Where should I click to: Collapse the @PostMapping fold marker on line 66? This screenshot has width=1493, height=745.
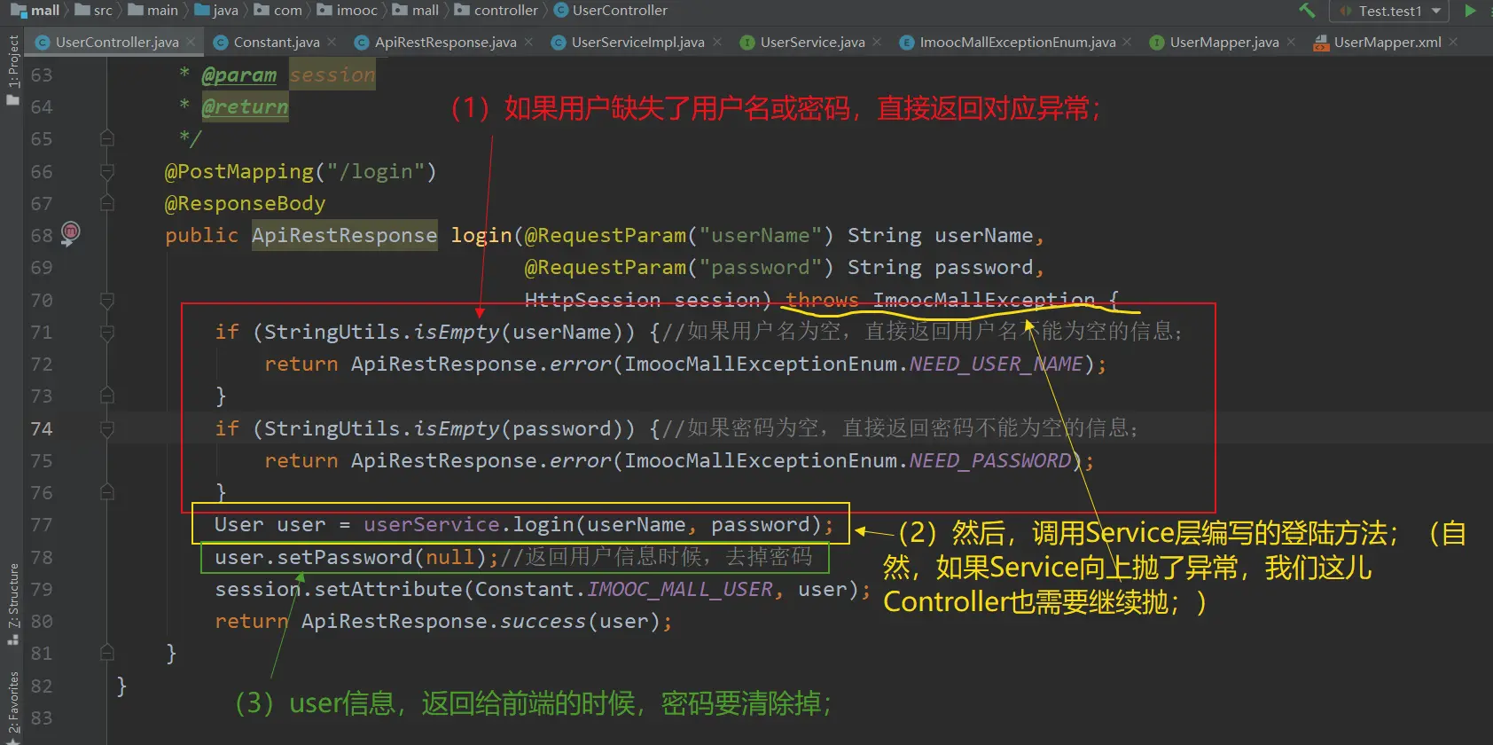click(107, 172)
